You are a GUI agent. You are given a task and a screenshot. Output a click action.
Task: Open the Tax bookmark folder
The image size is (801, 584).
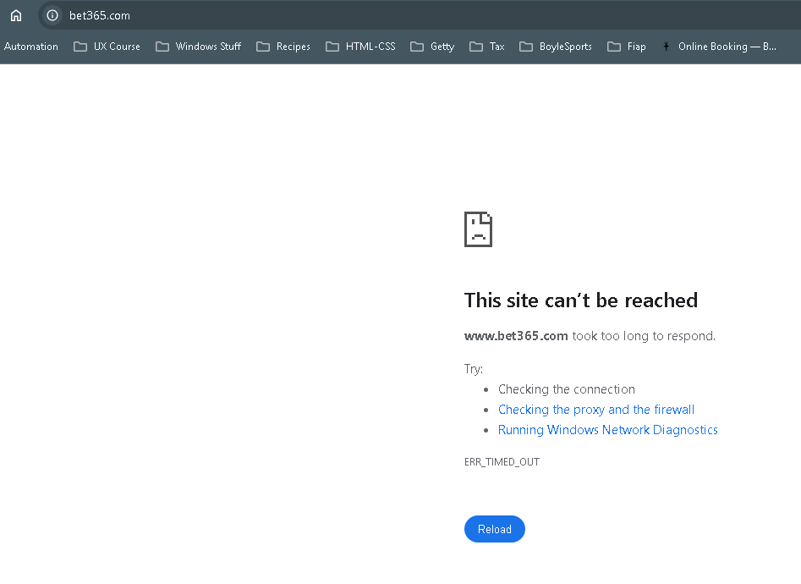[487, 47]
